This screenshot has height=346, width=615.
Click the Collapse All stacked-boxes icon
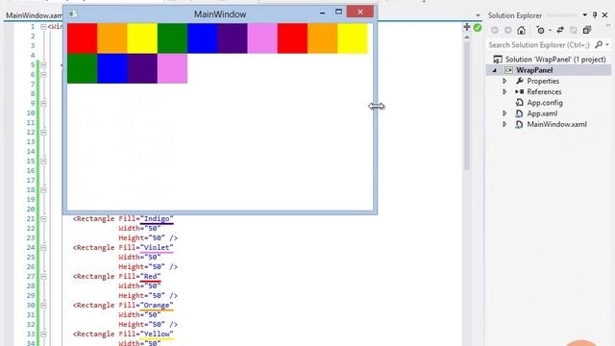coord(587,30)
